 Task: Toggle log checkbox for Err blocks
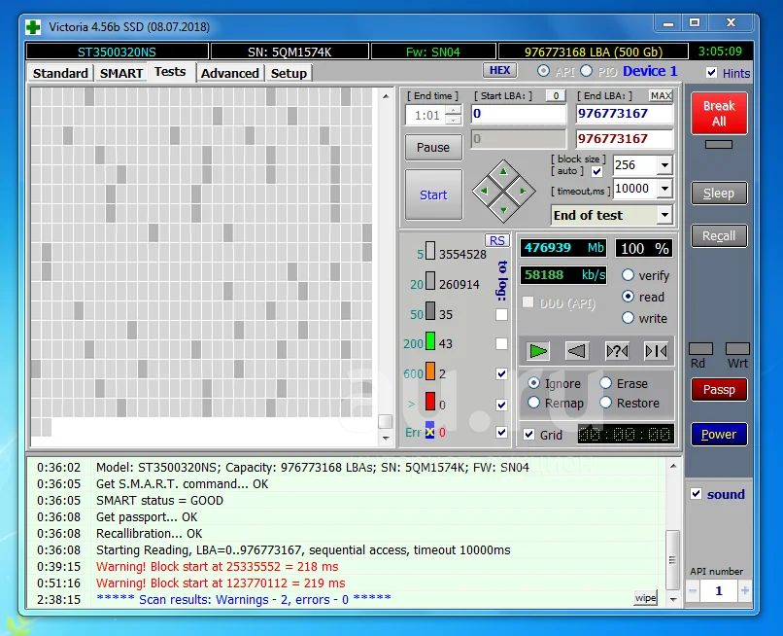[501, 432]
